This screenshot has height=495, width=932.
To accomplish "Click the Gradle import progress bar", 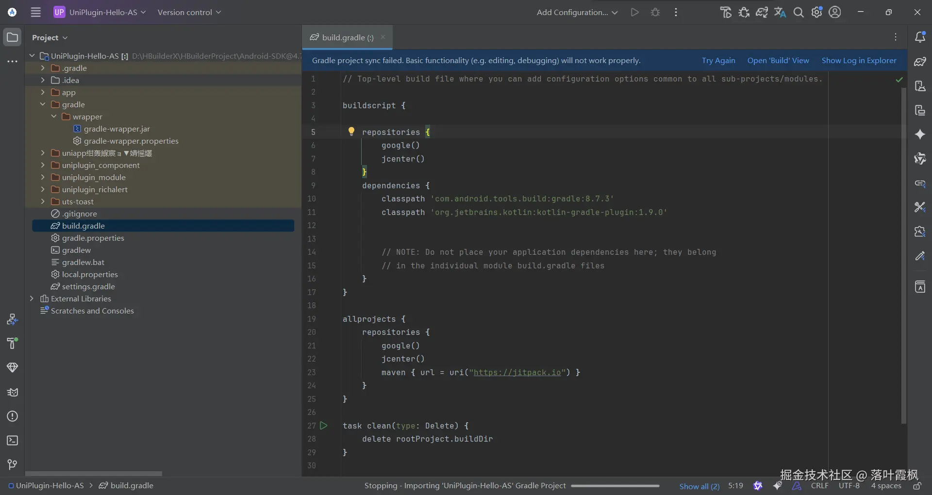I will (615, 486).
